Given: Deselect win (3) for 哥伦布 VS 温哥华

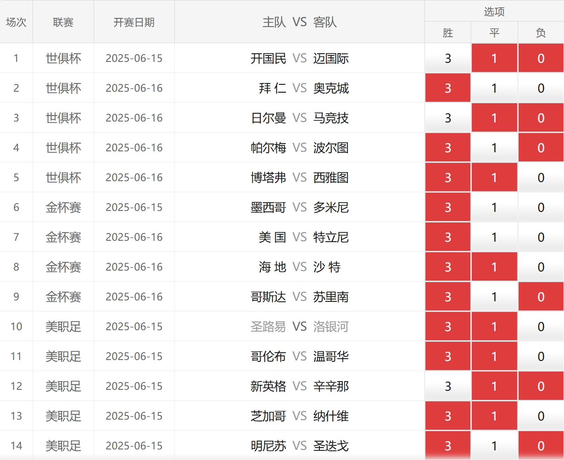Looking at the screenshot, I should tap(448, 356).
